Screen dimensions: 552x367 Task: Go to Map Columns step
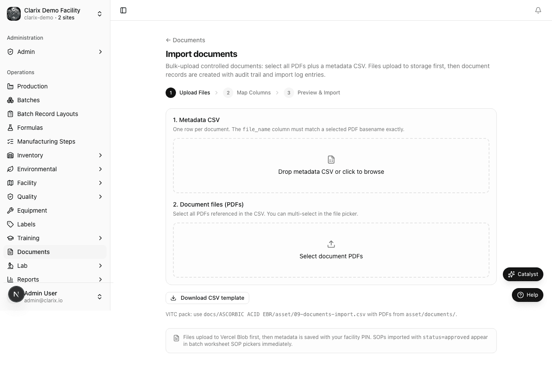(247, 93)
